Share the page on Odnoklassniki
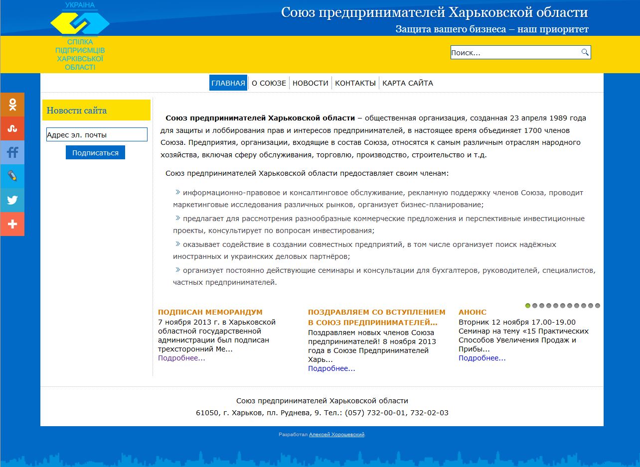Screen dimensions: 640x467 (12, 105)
